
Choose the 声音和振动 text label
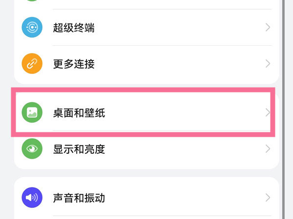[x=79, y=199]
